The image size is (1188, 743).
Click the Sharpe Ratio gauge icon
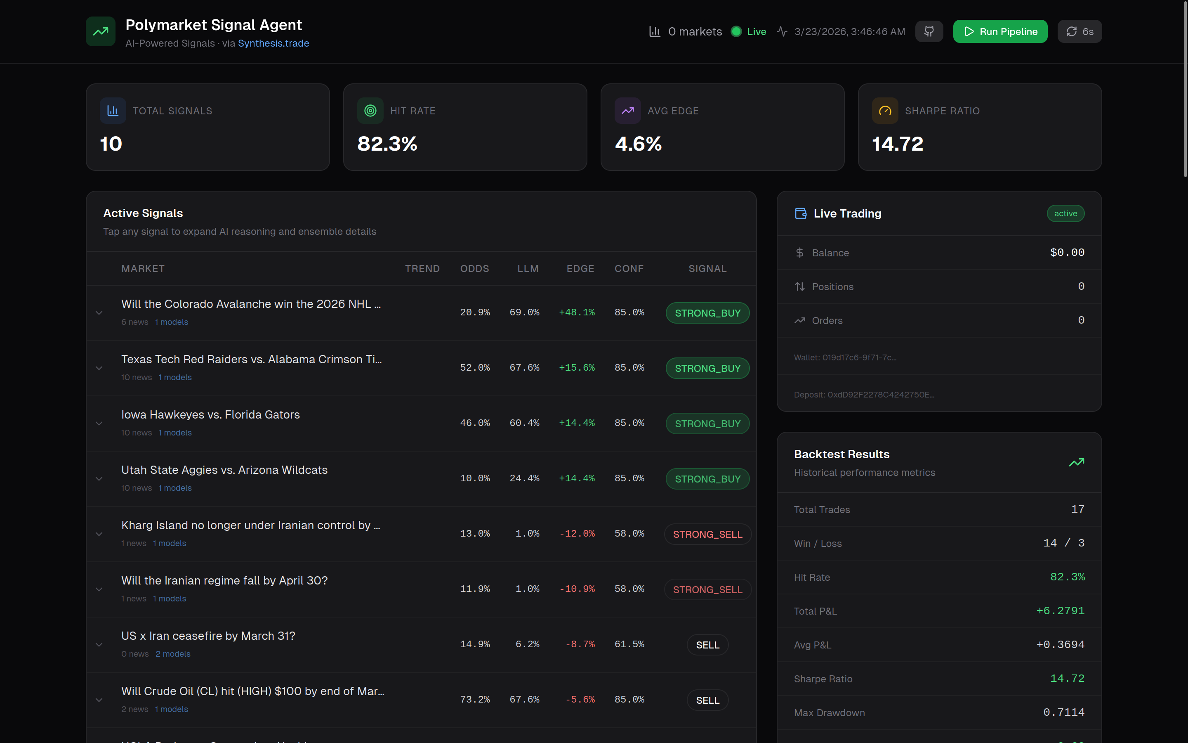click(x=885, y=111)
